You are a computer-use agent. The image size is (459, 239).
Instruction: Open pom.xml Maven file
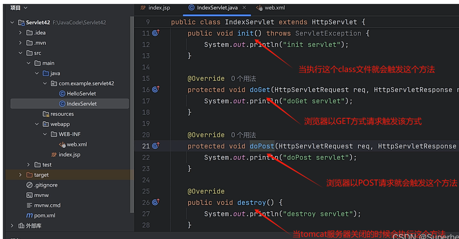[x=45, y=215]
